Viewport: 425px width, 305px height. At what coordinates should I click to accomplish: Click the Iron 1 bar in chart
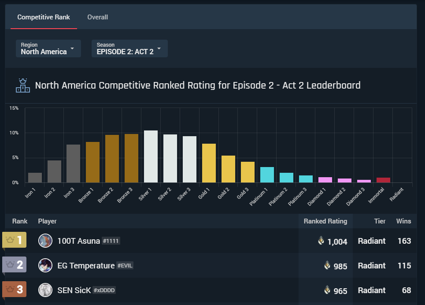(35, 178)
